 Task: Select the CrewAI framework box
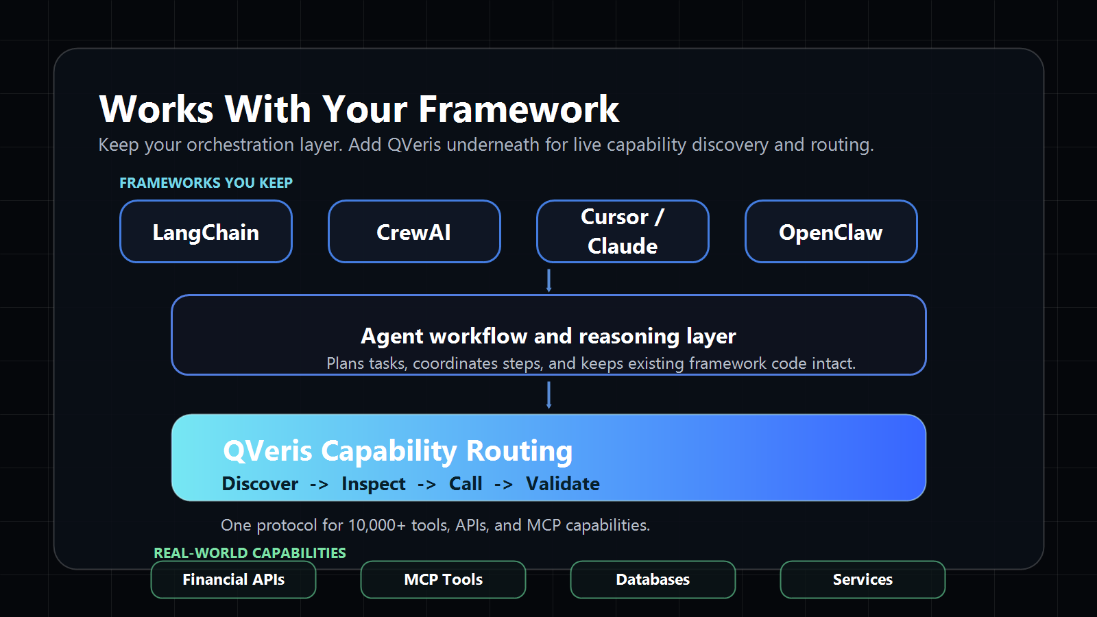(414, 232)
